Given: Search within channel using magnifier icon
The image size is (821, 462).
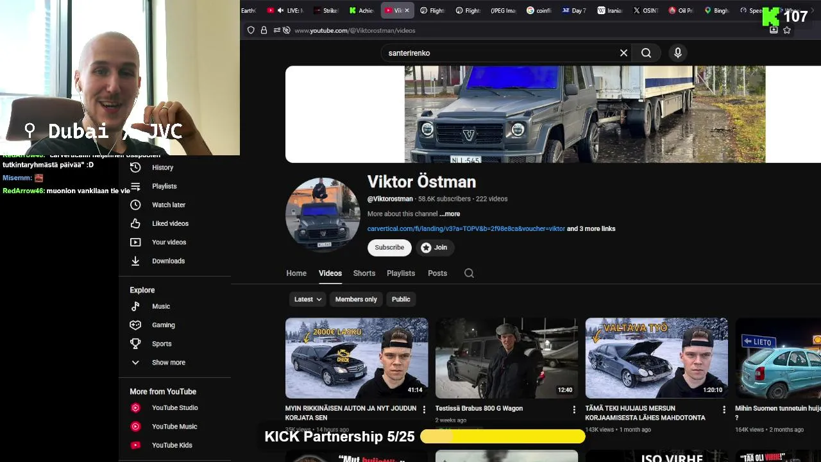Looking at the screenshot, I should 469,273.
